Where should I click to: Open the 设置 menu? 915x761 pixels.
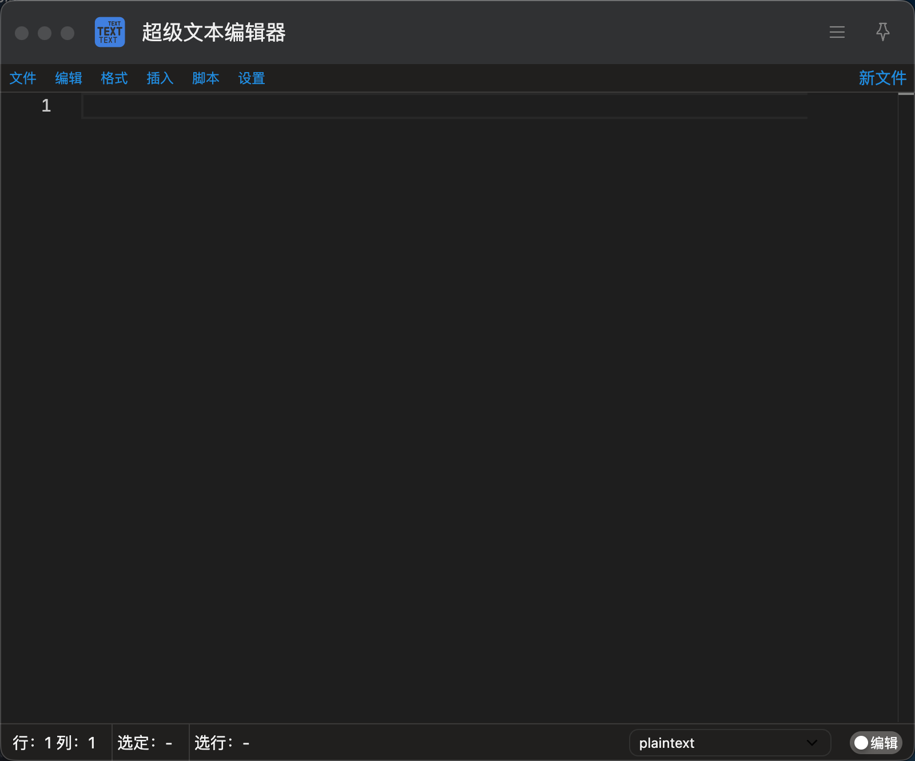pos(252,78)
